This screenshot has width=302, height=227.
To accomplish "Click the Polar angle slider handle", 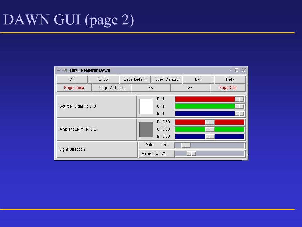I will pyautogui.click(x=186, y=145).
